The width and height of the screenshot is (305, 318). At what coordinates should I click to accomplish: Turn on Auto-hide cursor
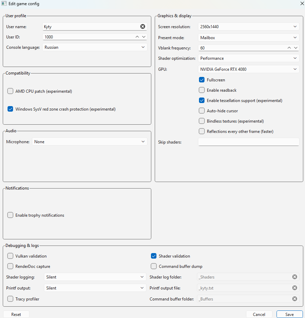(x=202, y=111)
